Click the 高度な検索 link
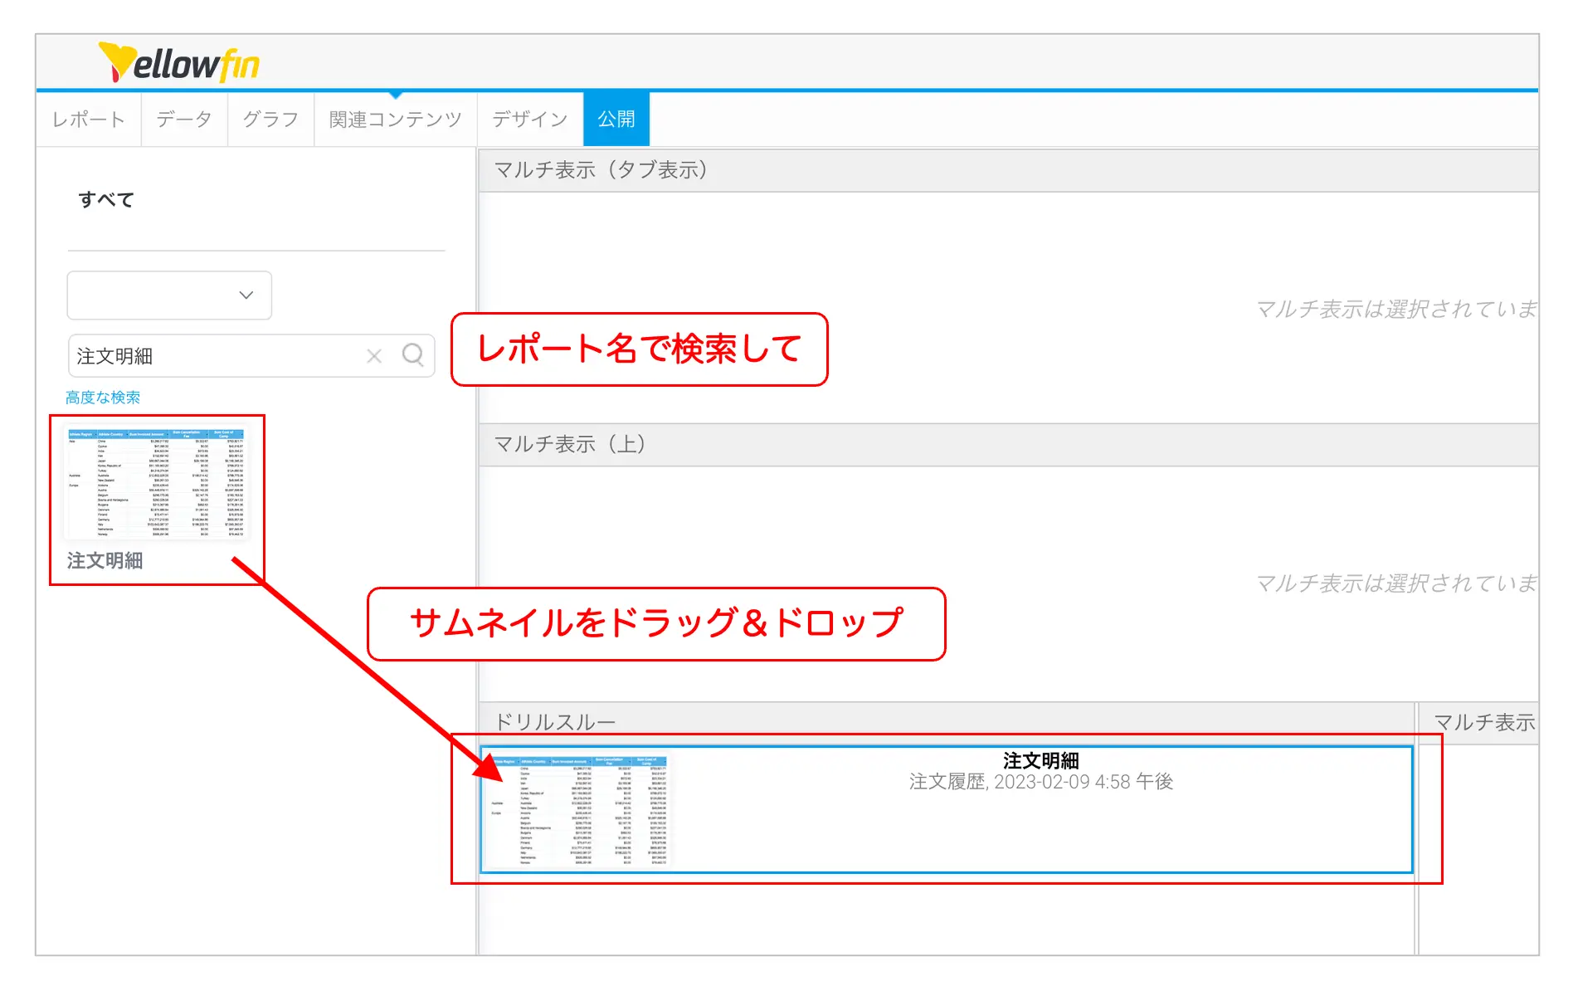This screenshot has height=986, width=1578. 103,398
